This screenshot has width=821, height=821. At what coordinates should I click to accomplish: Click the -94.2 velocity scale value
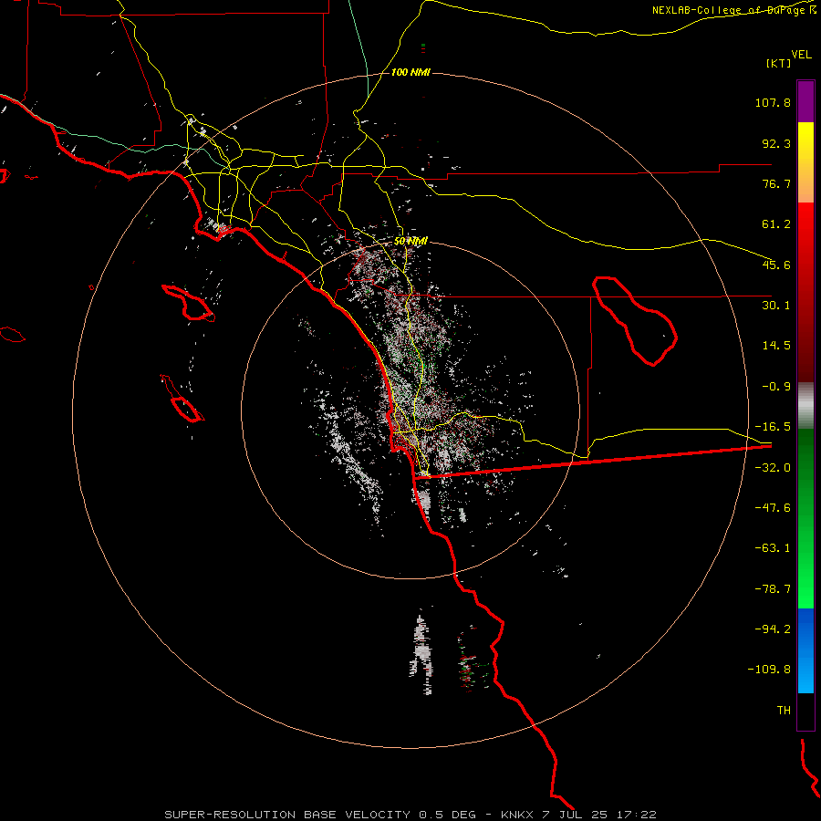point(773,629)
